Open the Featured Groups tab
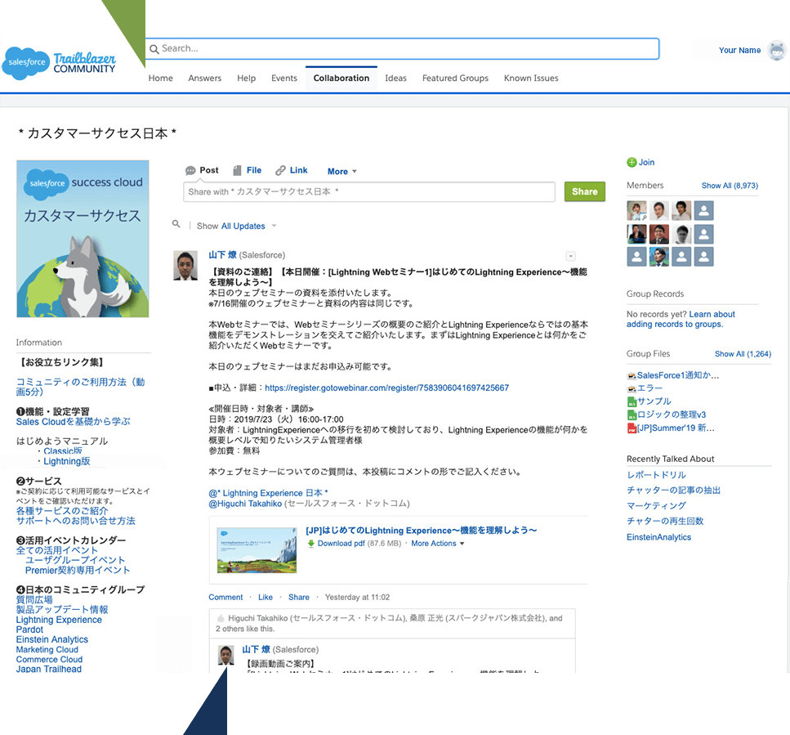This screenshot has width=790, height=735. 455,78
